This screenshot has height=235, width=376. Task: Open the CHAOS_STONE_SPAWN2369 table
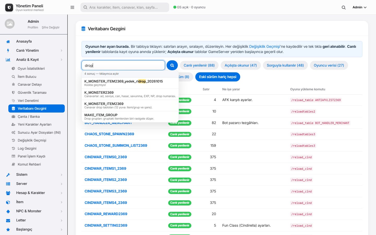pos(109,134)
